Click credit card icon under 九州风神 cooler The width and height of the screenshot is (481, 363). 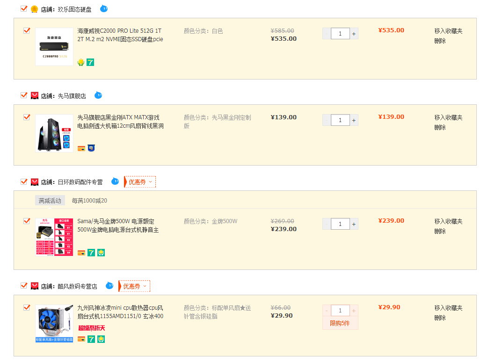click(81, 339)
